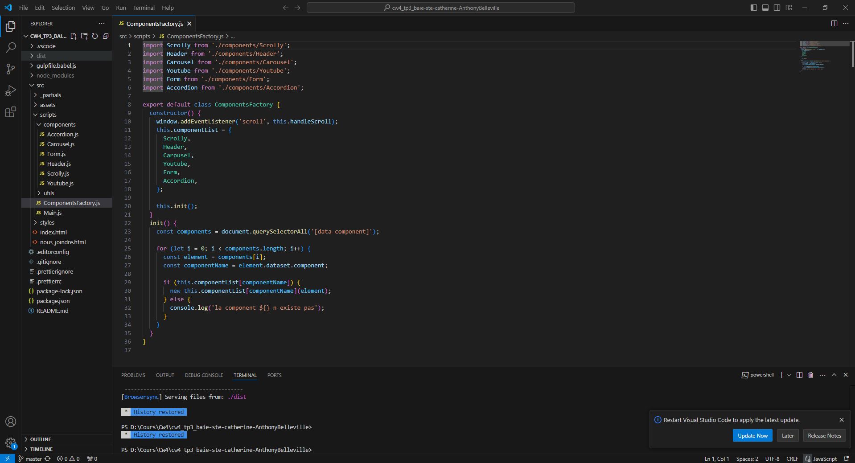Image resolution: width=855 pixels, height=463 pixels.
Task: Close the ComponentsFactory.js tab
Action: 189,24
